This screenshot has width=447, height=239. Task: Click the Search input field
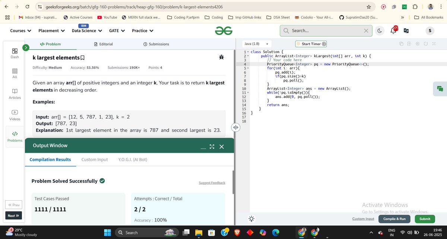click(326, 31)
